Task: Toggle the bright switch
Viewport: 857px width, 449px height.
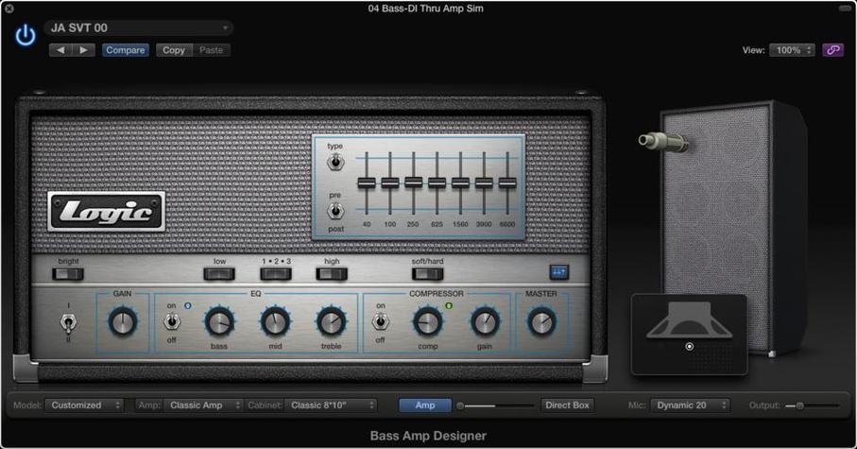Action: [68, 273]
